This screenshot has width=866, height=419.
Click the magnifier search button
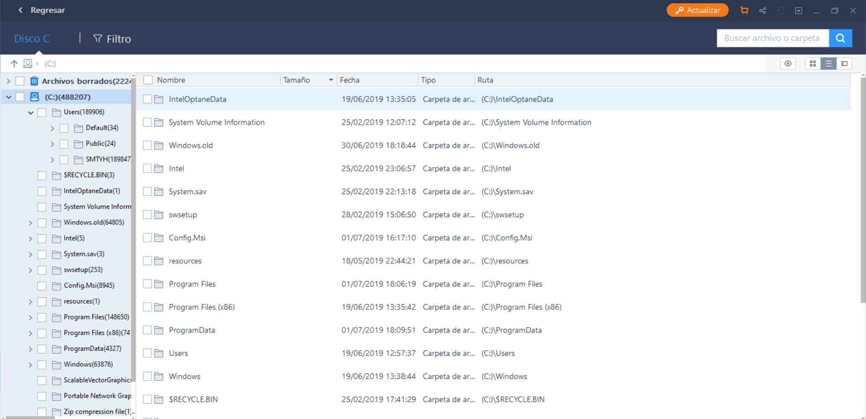840,38
